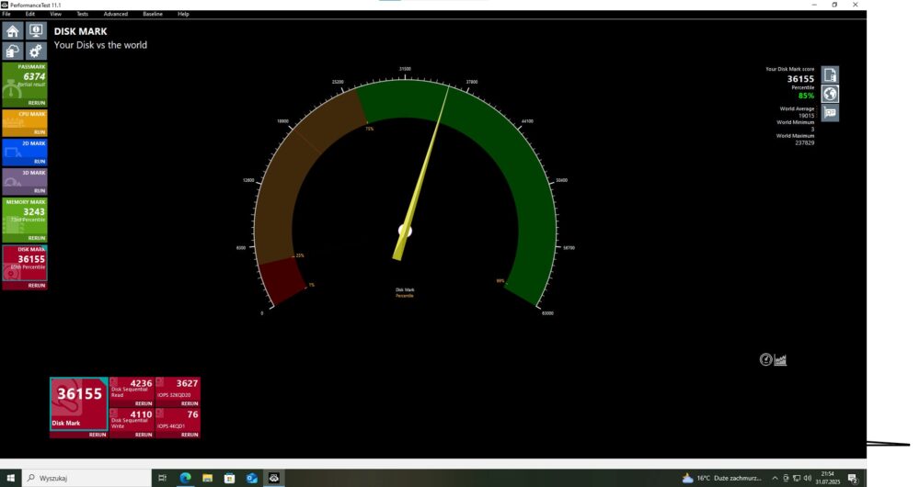This screenshot has width=920, height=487.
Task: Open the weather widget showing 16°C
Action: point(721,478)
